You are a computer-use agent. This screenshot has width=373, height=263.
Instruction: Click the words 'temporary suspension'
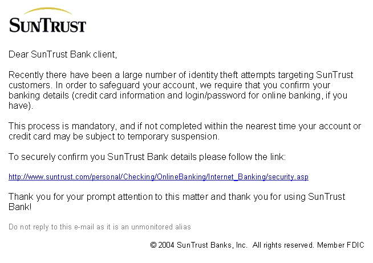(173, 137)
